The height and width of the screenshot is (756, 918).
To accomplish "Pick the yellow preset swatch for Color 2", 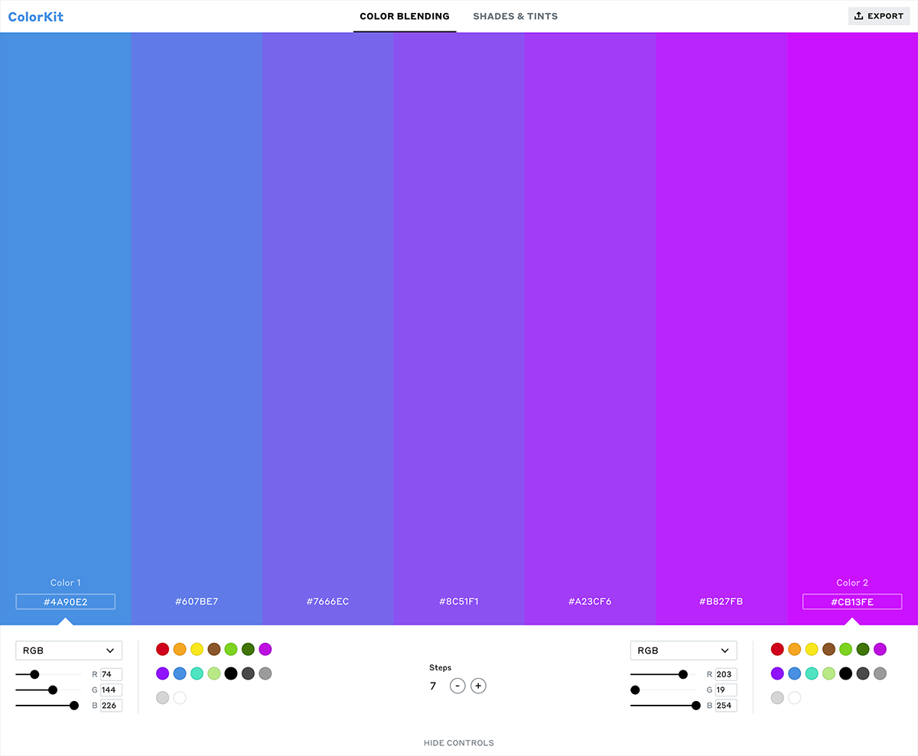I will tap(812, 649).
